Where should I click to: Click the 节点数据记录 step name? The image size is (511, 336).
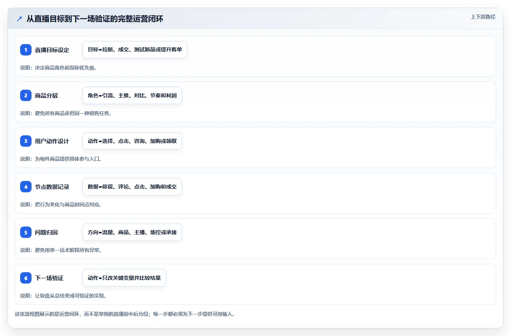(52, 187)
